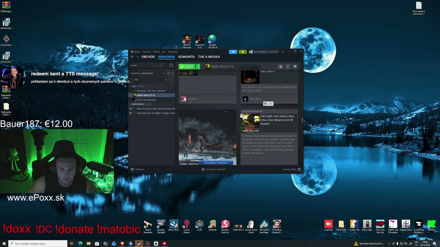The width and height of the screenshot is (440, 247).
Task: Click the green Hrát play button
Action: 187,67
